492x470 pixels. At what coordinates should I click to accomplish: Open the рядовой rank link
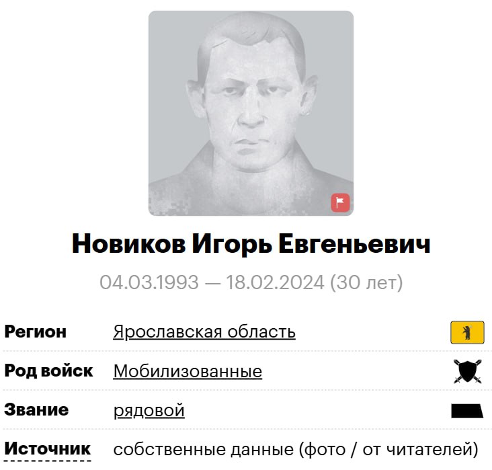coord(149,410)
